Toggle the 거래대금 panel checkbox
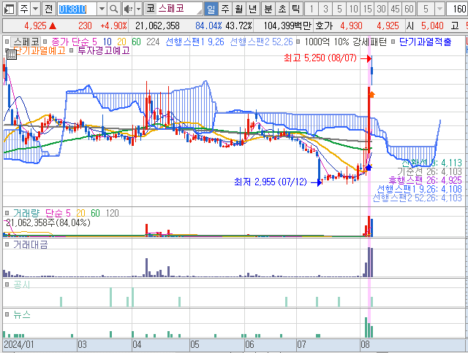Image resolution: width=468 pixels, height=353 pixels. [7, 244]
